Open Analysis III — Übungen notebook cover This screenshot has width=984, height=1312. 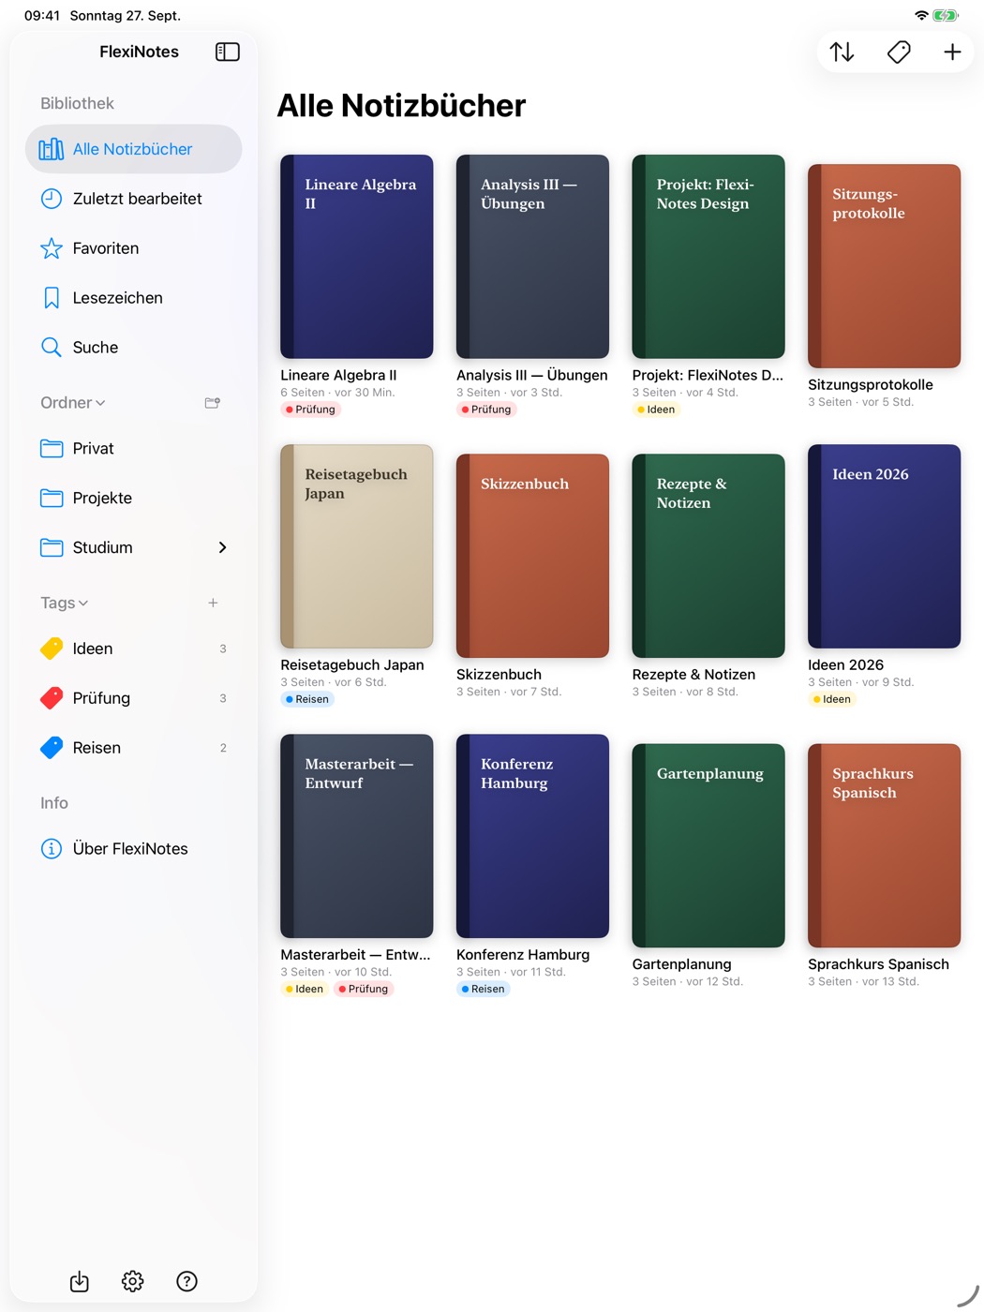532,257
